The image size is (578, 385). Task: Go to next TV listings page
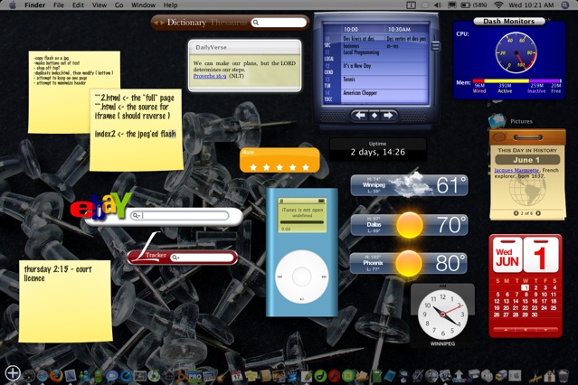pyautogui.click(x=388, y=116)
